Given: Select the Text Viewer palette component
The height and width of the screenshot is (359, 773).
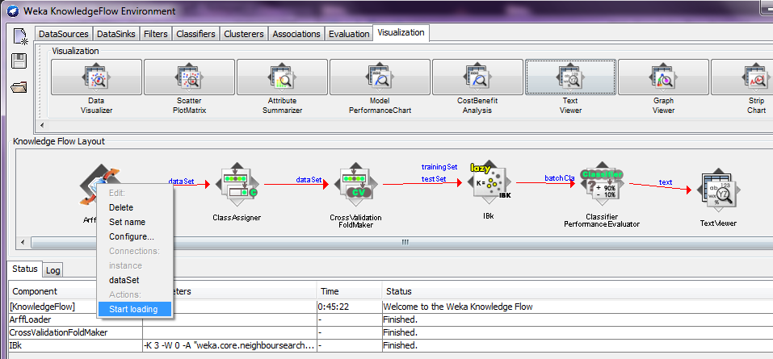Looking at the screenshot, I should click(x=570, y=77).
